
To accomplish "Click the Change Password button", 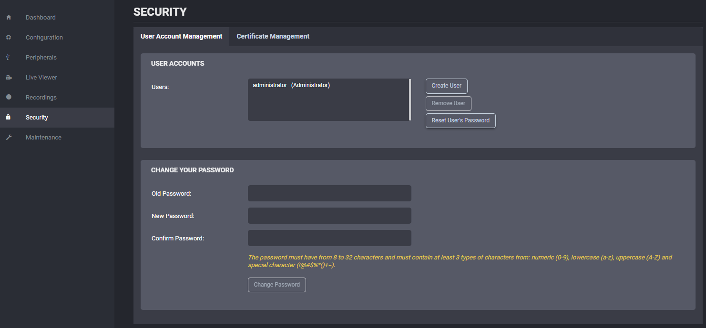I will 277,285.
